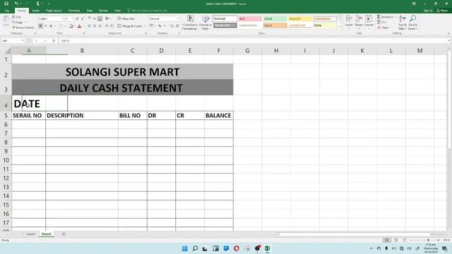Align text to the left

[90, 26]
